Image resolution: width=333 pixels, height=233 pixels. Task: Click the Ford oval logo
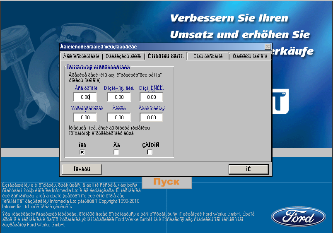298,216
